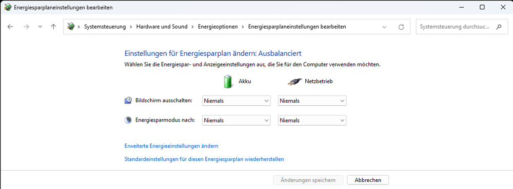Refresh the page with the reload icon
The image size is (513, 189).
point(401,27)
